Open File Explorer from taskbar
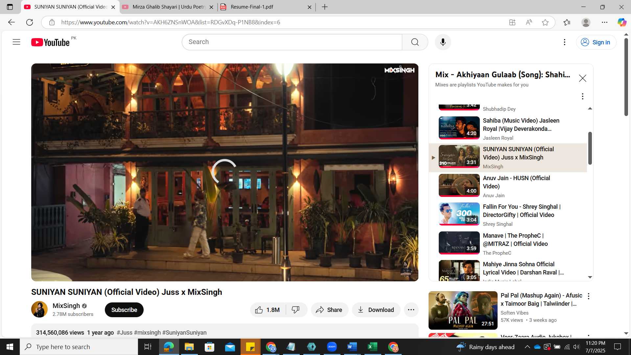 click(x=189, y=347)
